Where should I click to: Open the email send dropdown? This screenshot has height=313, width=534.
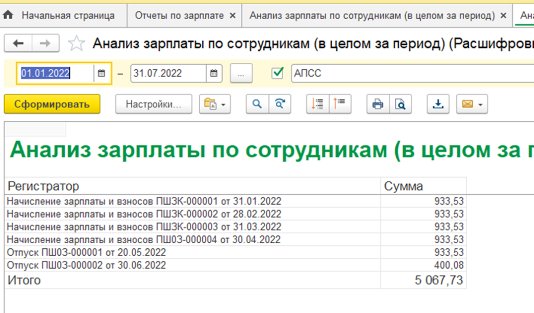[x=471, y=104]
